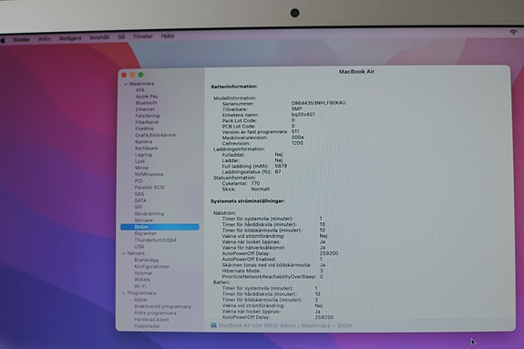This screenshot has height=349, width=524.
Task: Select Minne in the sidebar
Action: coord(141,168)
